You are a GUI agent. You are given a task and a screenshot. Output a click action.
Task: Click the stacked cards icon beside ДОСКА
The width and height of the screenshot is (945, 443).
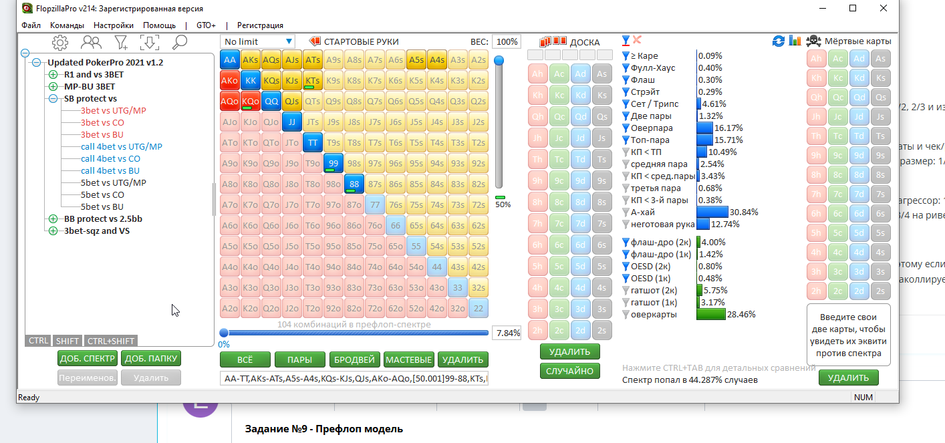(x=545, y=41)
